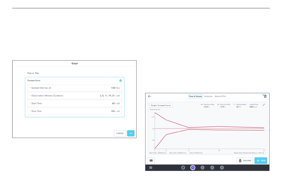Click the NEW button
The height and width of the screenshot is (195, 282).
coord(261,161)
